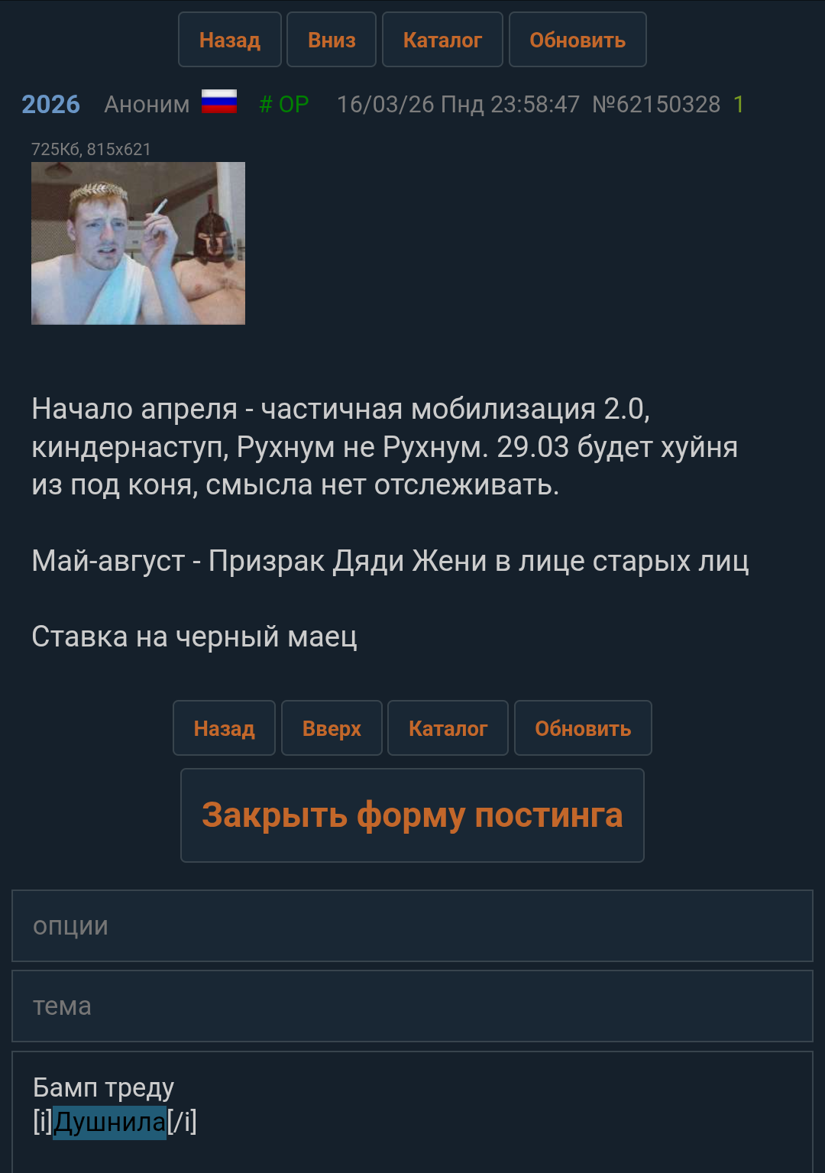Screen dimensions: 825x1173
Task: Click the 2026 thread title link
Action: 50,104
